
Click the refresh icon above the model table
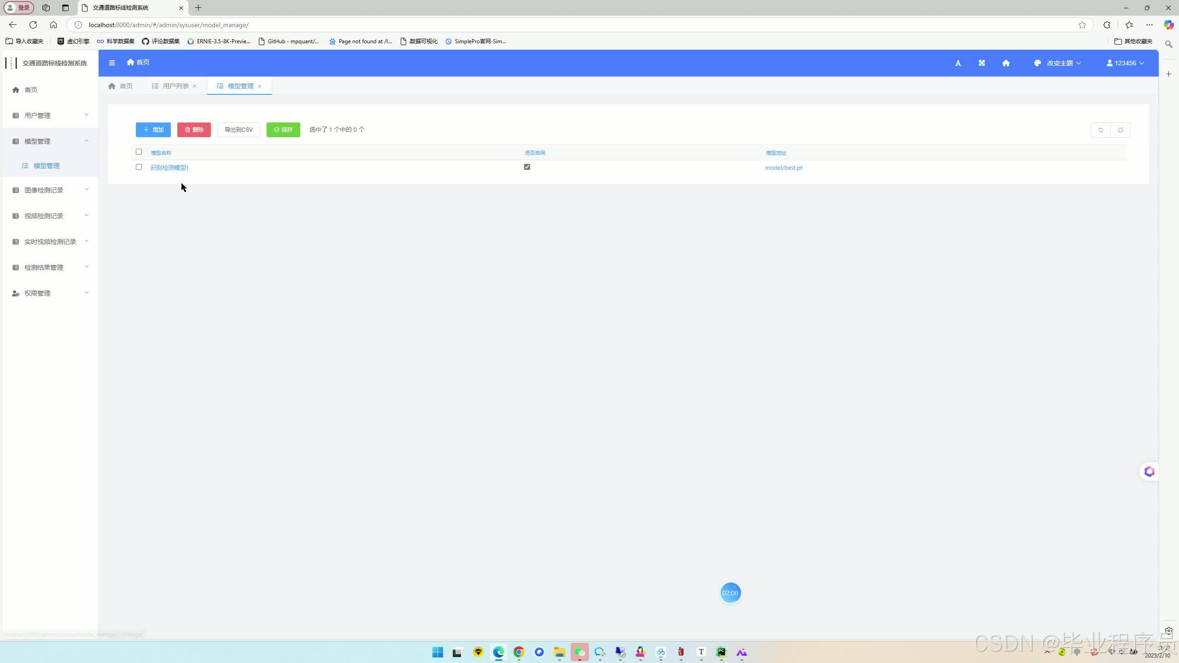click(x=1101, y=130)
